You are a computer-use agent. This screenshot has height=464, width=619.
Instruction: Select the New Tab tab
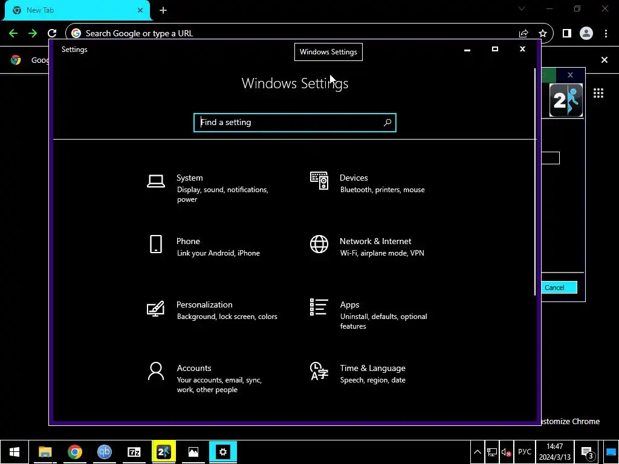[77, 10]
